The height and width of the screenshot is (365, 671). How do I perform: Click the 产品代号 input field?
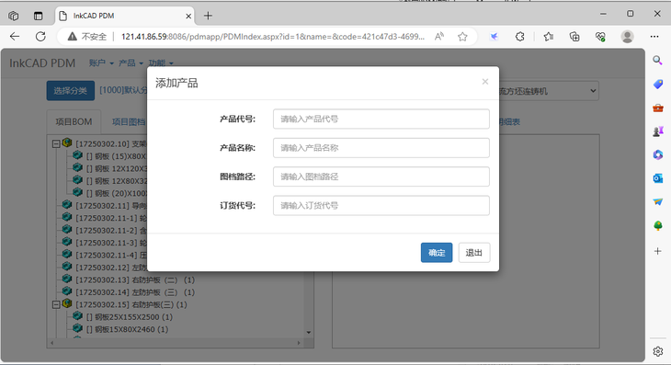click(381, 119)
